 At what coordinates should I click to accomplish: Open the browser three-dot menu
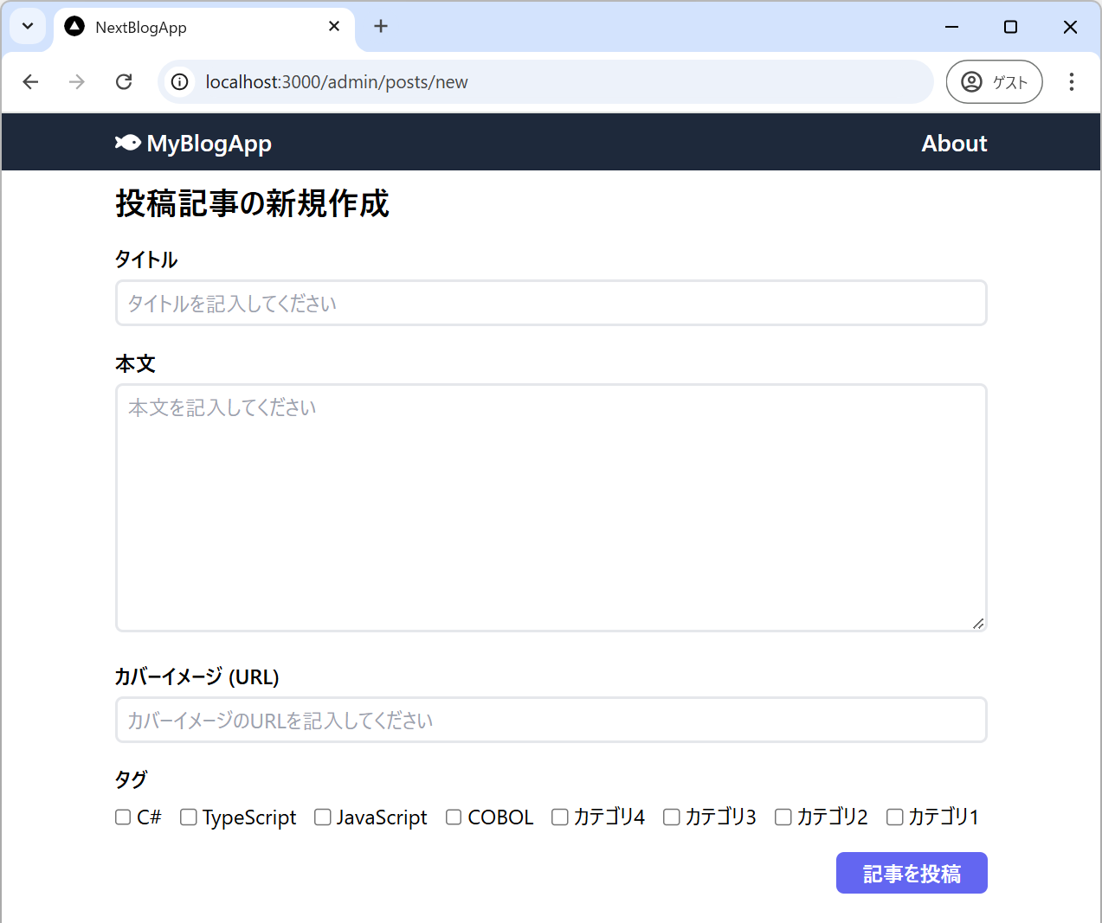coord(1071,81)
